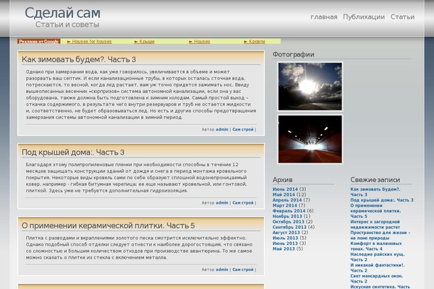The height and width of the screenshot is (289, 434).
Task: Open article Под крышей дома:. Часть 3
Action: pyautogui.click(x=73, y=152)
